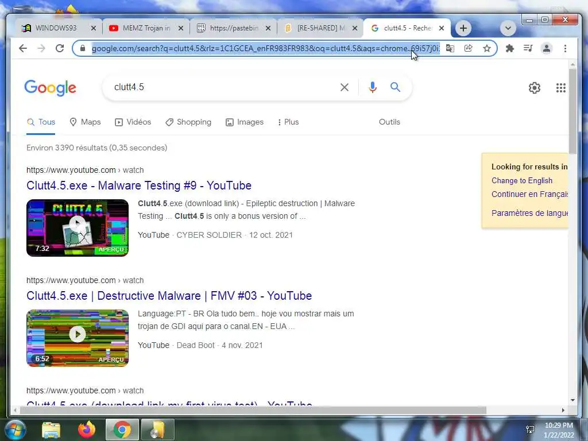Switch to the WINDOWS93 tab
588x441 pixels.
[x=56, y=28]
